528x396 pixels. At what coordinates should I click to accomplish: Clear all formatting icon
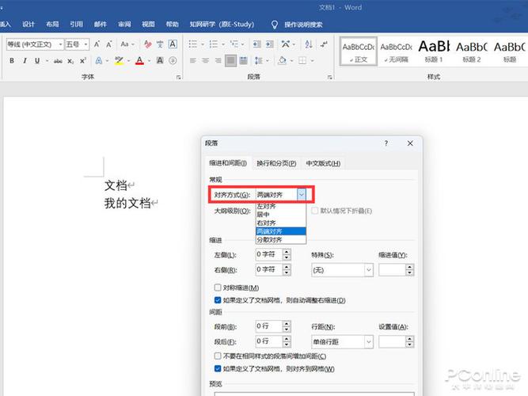click(x=147, y=44)
